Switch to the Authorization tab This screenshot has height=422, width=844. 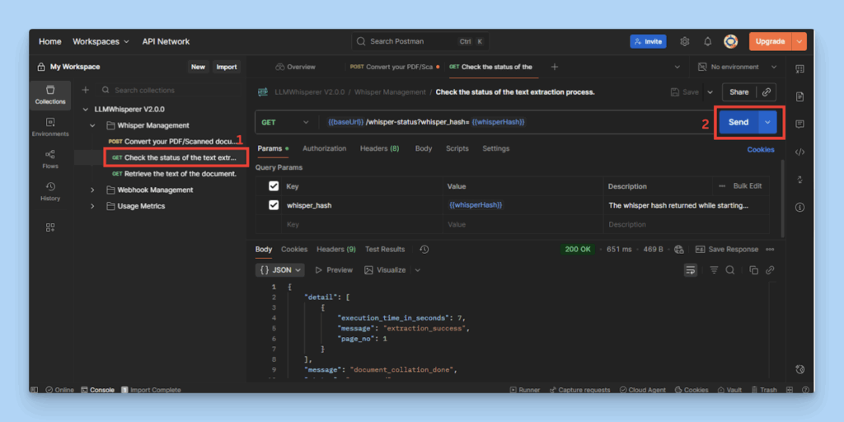[x=324, y=149]
